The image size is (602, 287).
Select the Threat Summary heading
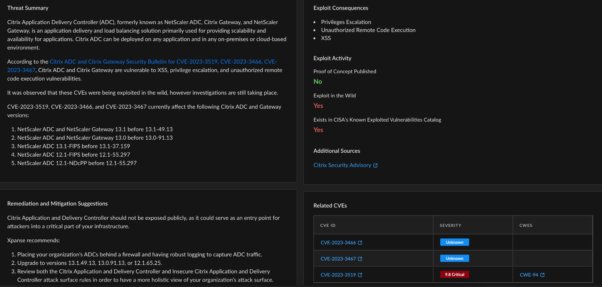point(28,8)
